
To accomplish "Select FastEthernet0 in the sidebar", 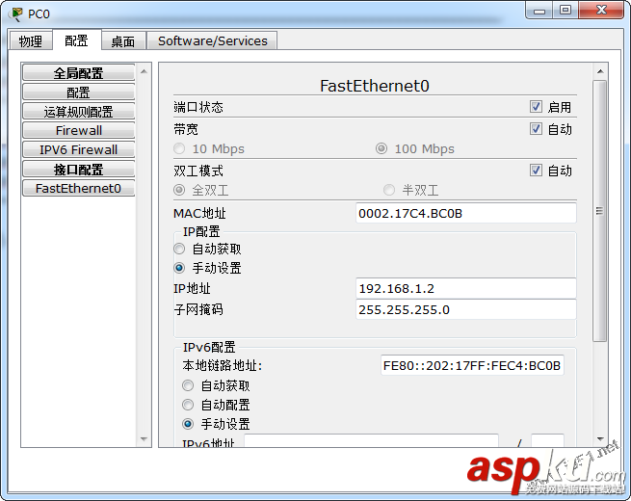I will [78, 188].
